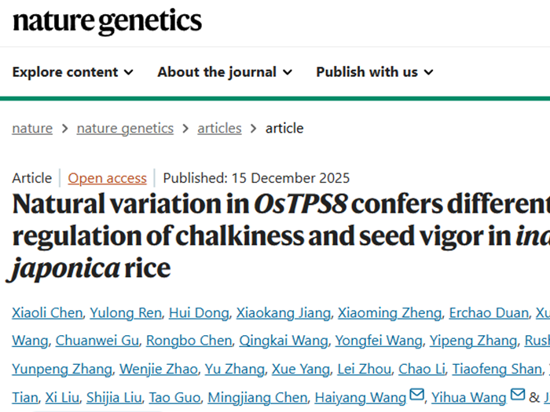Open author Xiaoli Chen's profile
Viewport: 550px width, 412px height.
point(47,313)
